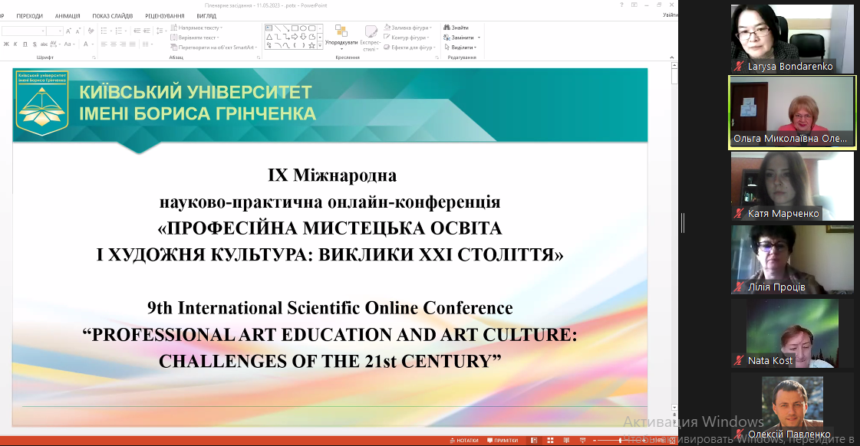Center the paragraph text
Viewport: 860px width, 446px height.
pos(114,44)
